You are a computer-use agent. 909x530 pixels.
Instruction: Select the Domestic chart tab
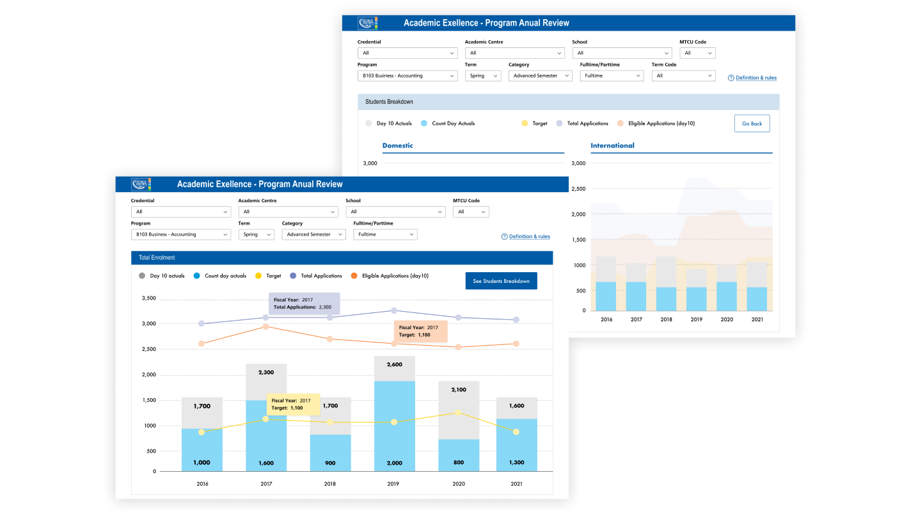point(397,146)
